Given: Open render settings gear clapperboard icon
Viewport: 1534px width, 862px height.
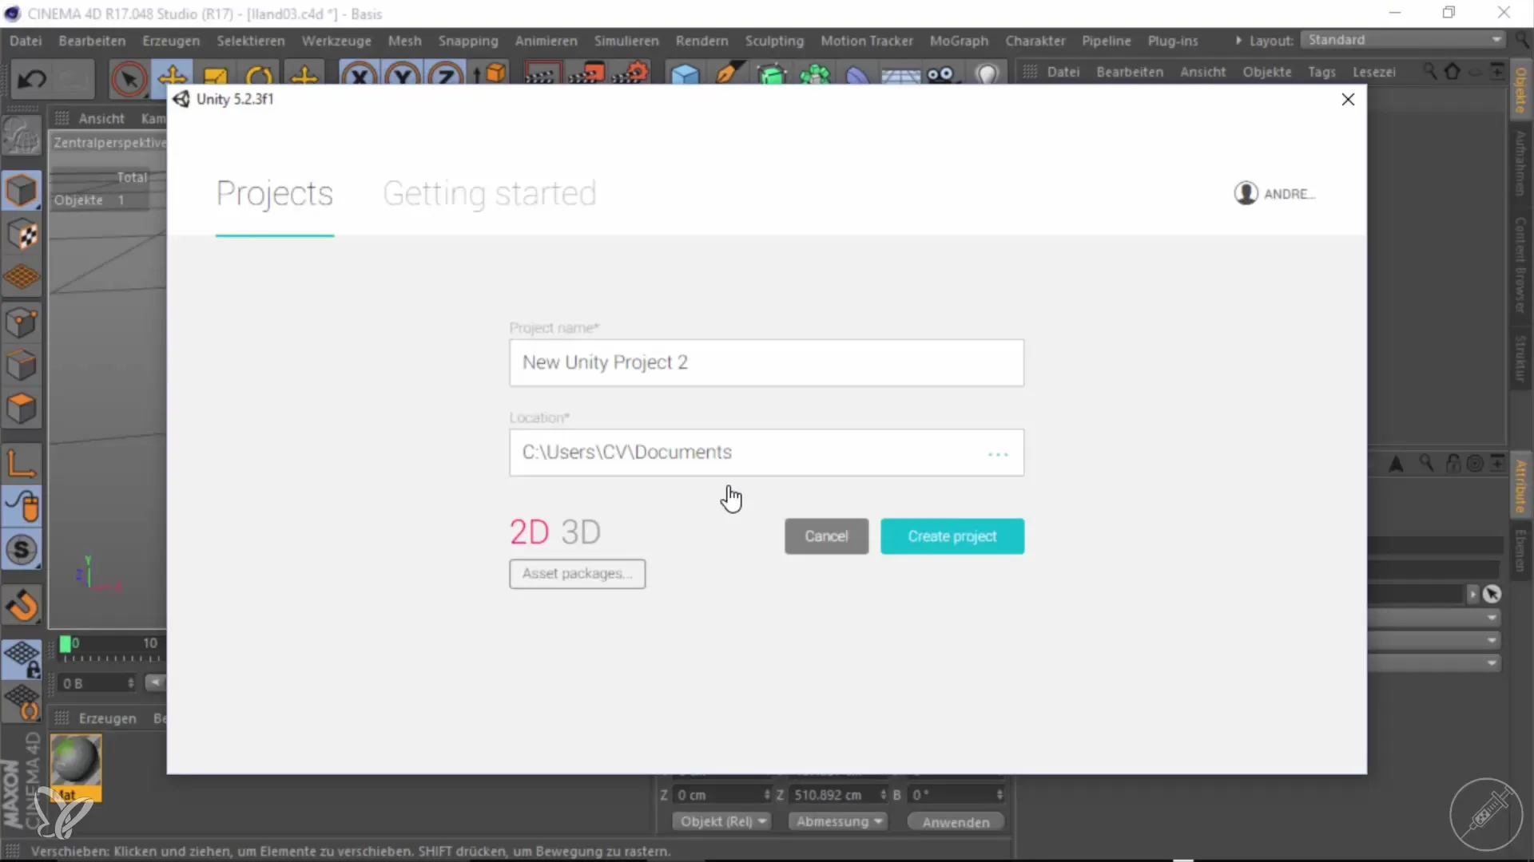Looking at the screenshot, I should pos(631,75).
